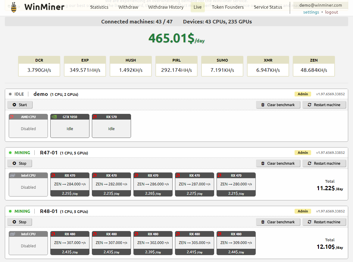Open Token Founders page
Screen dimensions: 353x262
click(228, 7)
